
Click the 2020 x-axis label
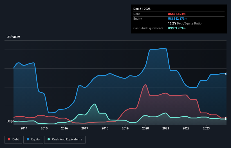pos(145,128)
